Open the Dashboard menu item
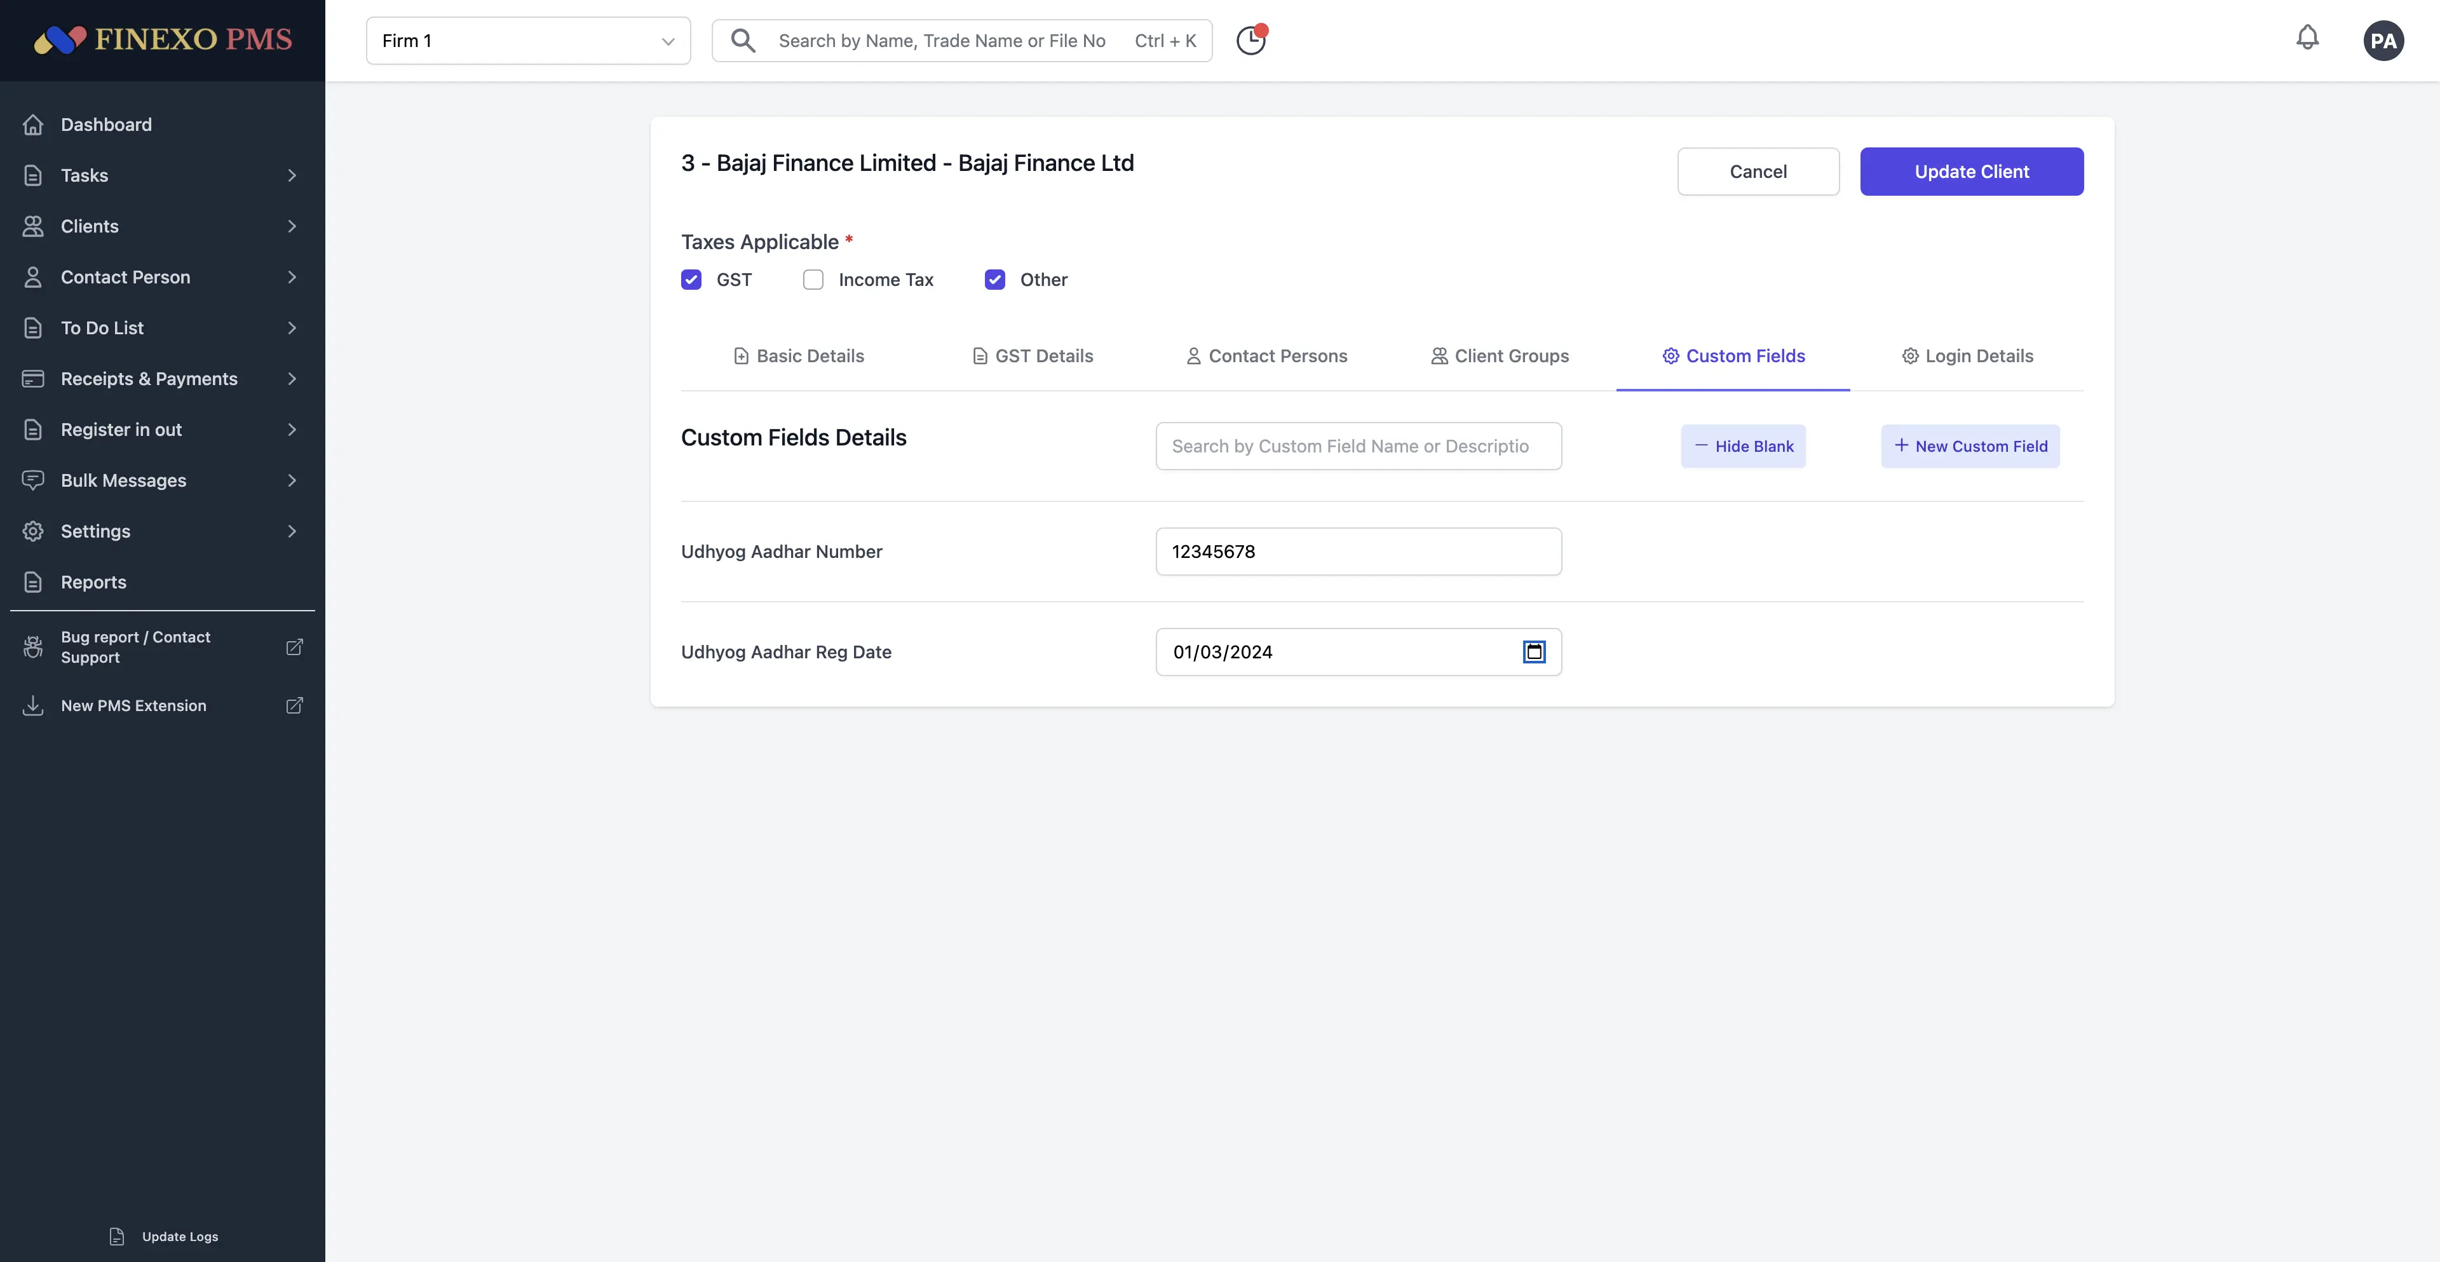The height and width of the screenshot is (1262, 2440). tap(163, 124)
